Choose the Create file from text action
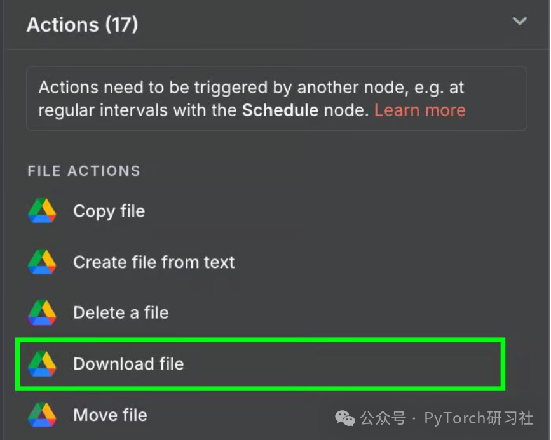Screen dimensions: 551x440 154,262
